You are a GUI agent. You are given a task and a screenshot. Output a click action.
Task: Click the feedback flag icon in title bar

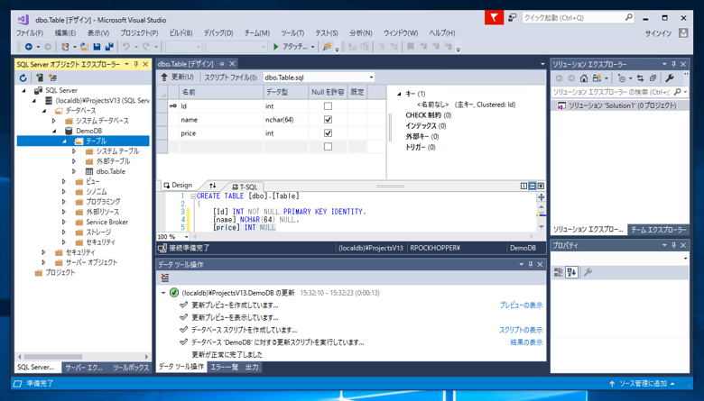click(x=493, y=17)
